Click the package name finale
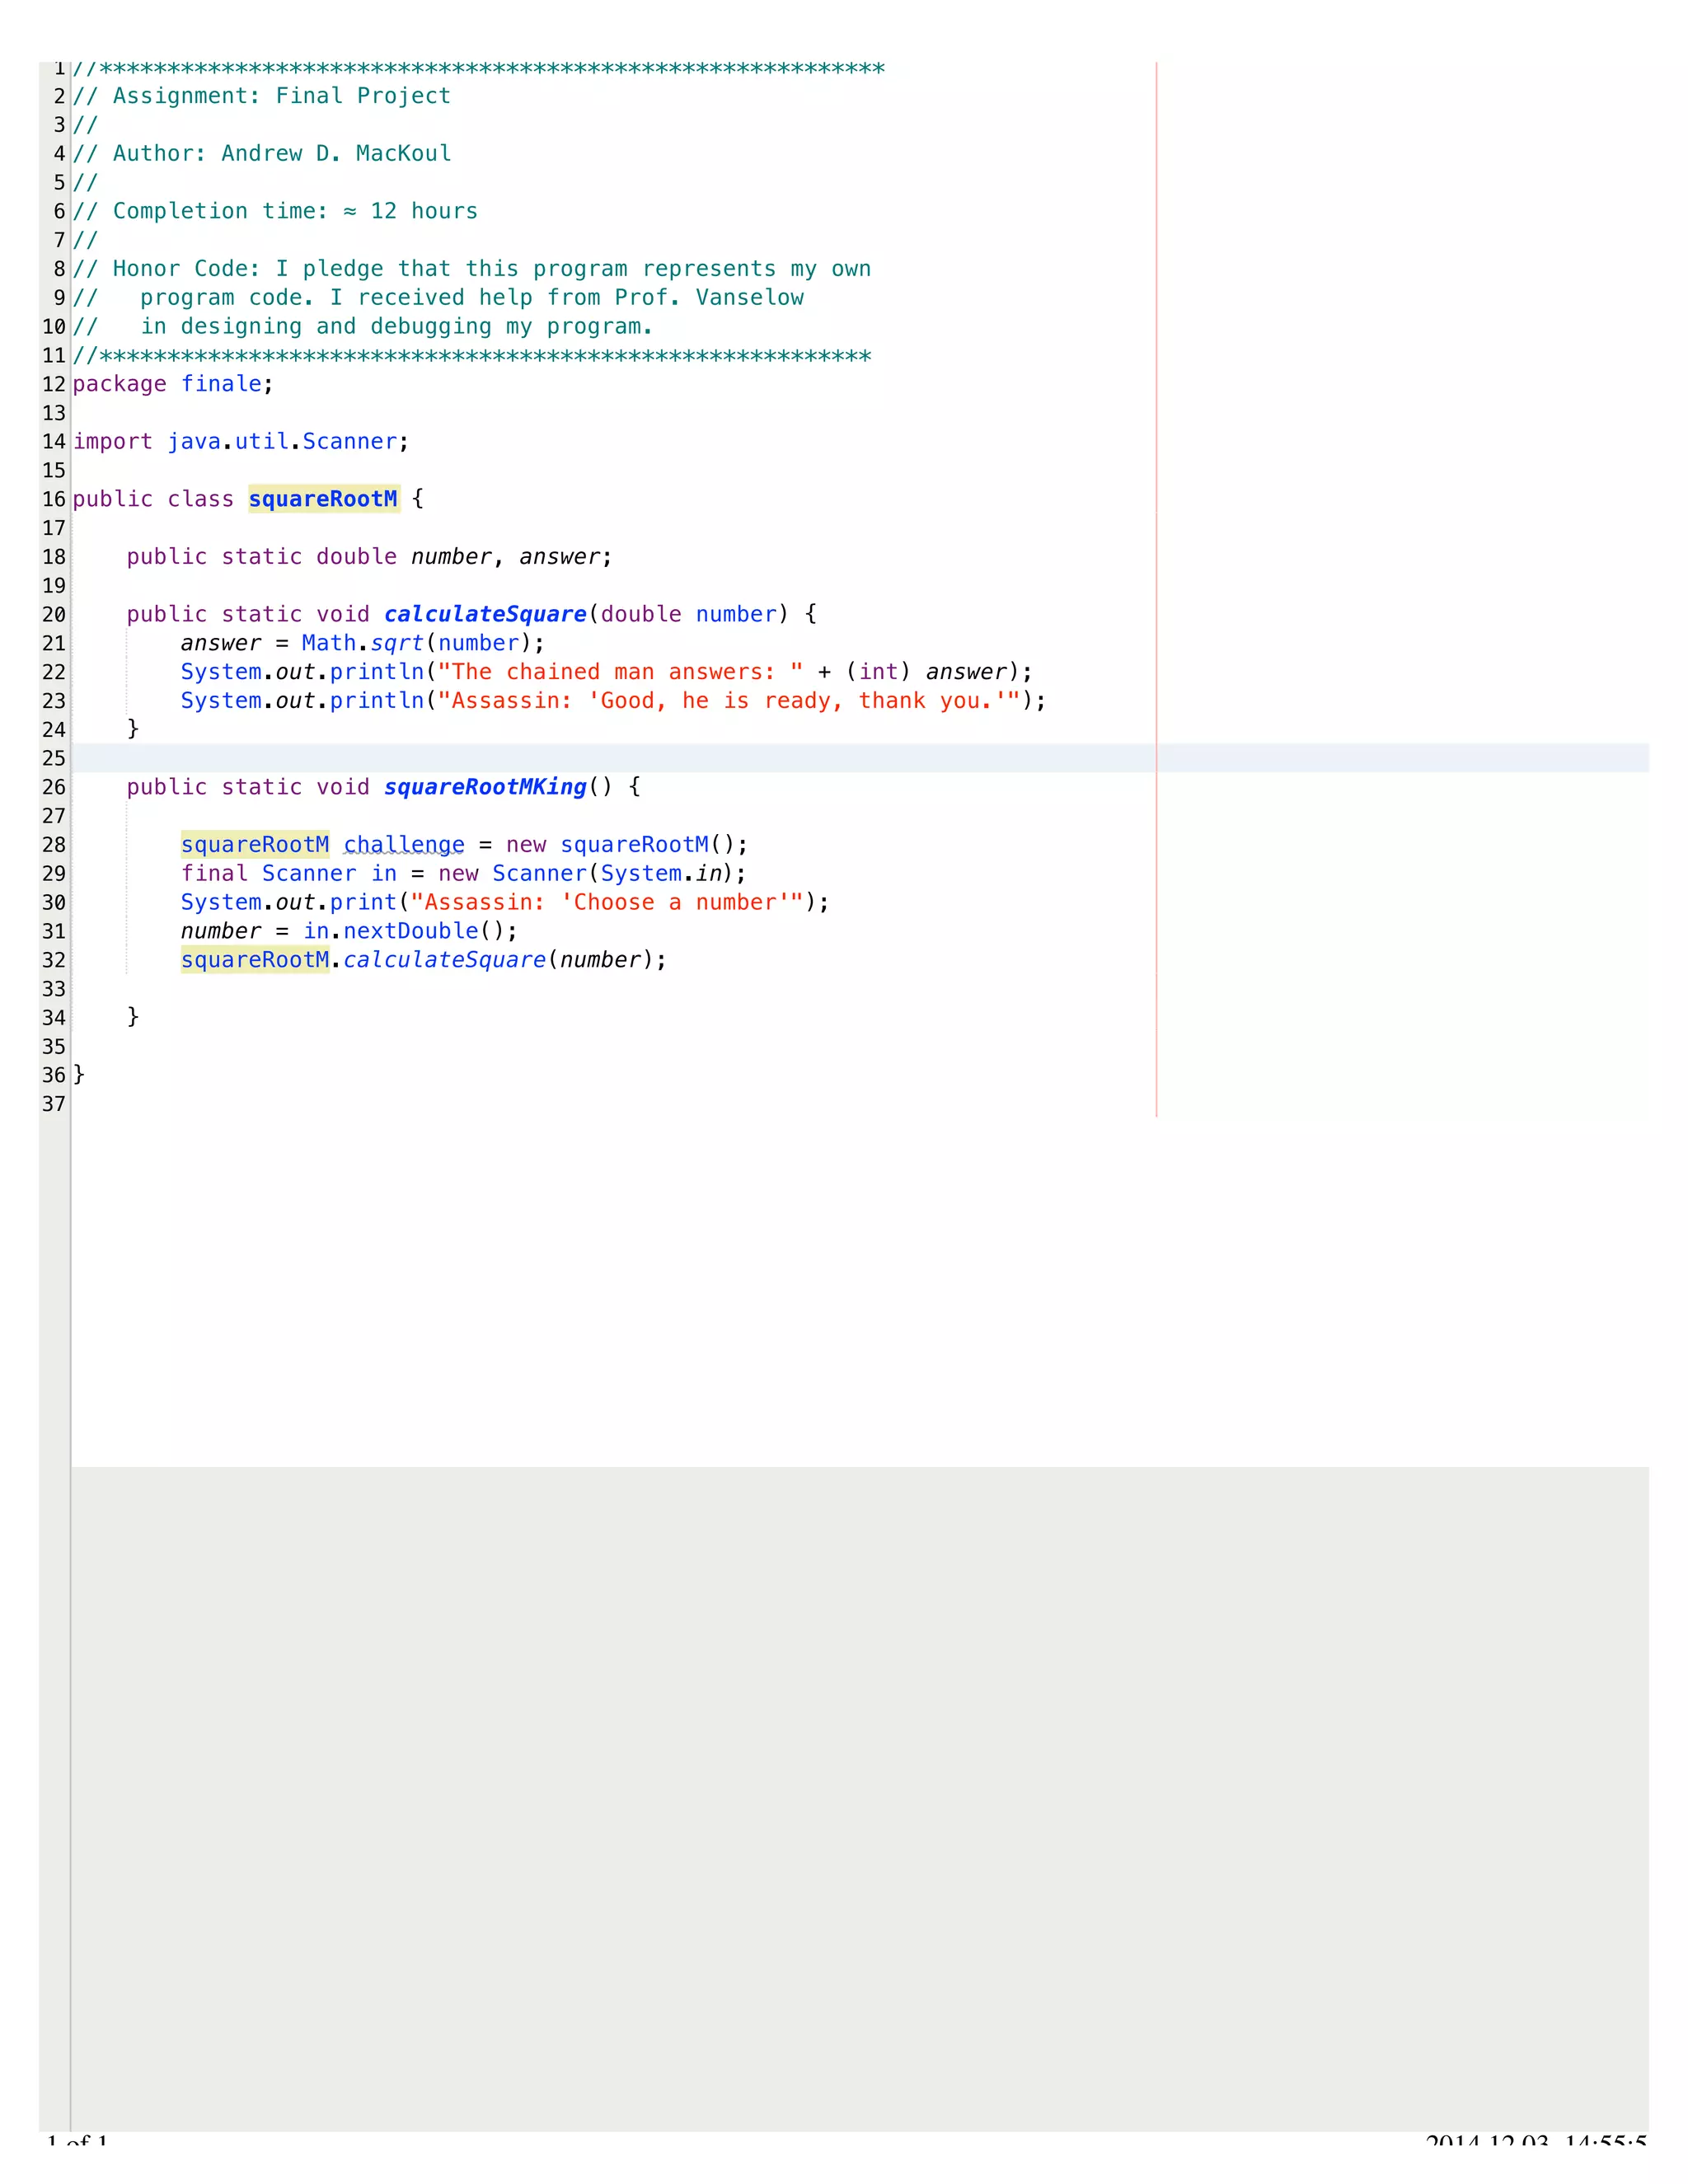 tap(221, 384)
